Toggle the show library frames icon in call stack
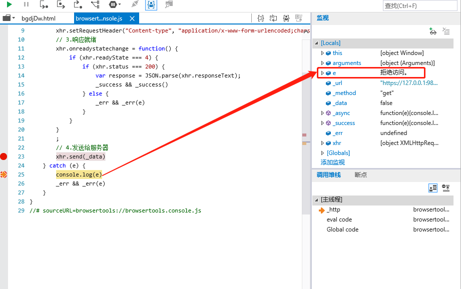Viewport: 461px width, 289px height. [x=433, y=188]
